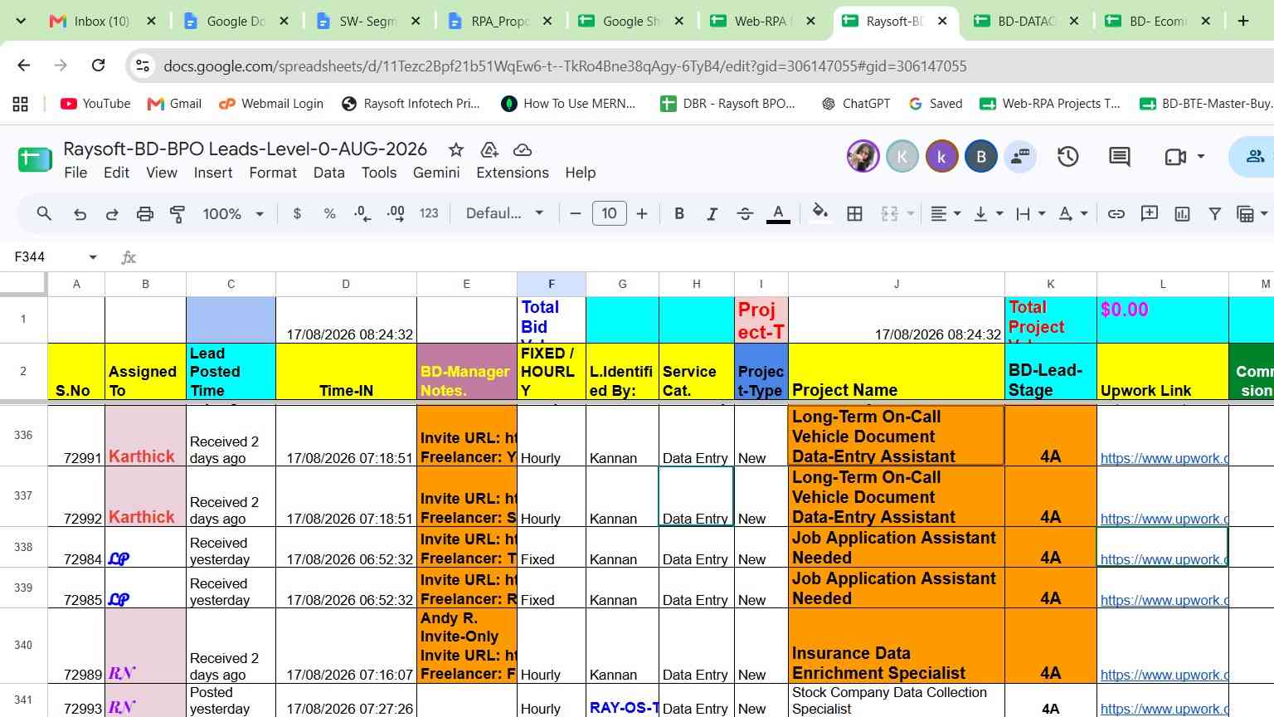Toggle bold formatting
The height and width of the screenshot is (717, 1274).
click(x=679, y=214)
